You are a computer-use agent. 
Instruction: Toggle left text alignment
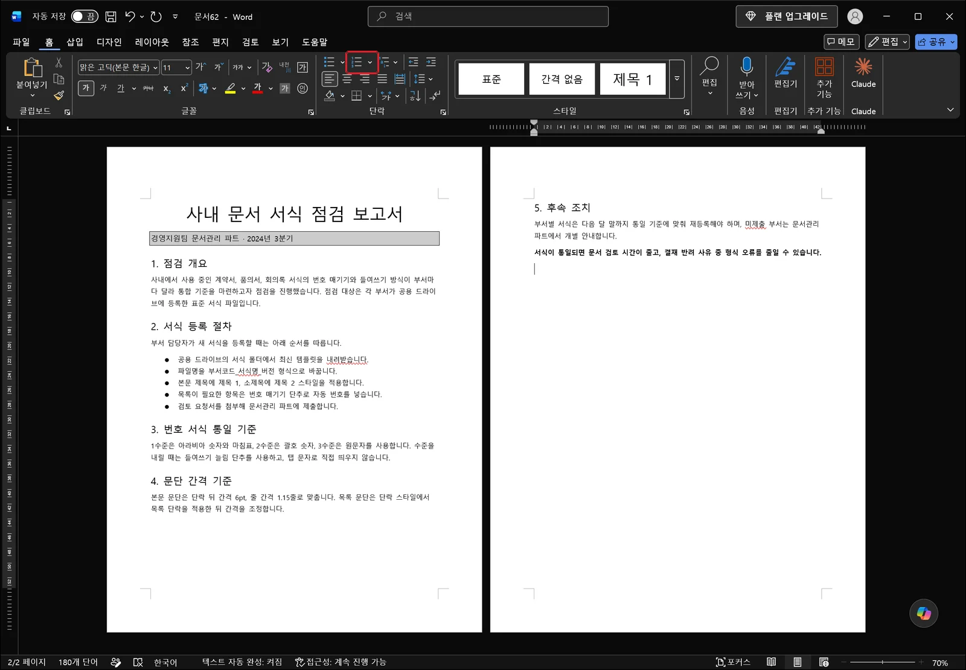[x=329, y=79]
